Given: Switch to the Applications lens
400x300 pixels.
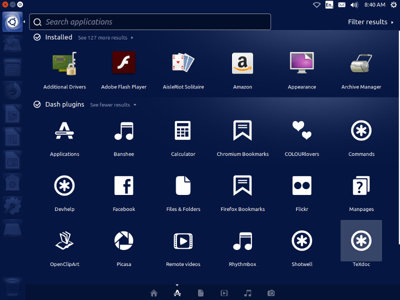Looking at the screenshot, I should tap(177, 293).
